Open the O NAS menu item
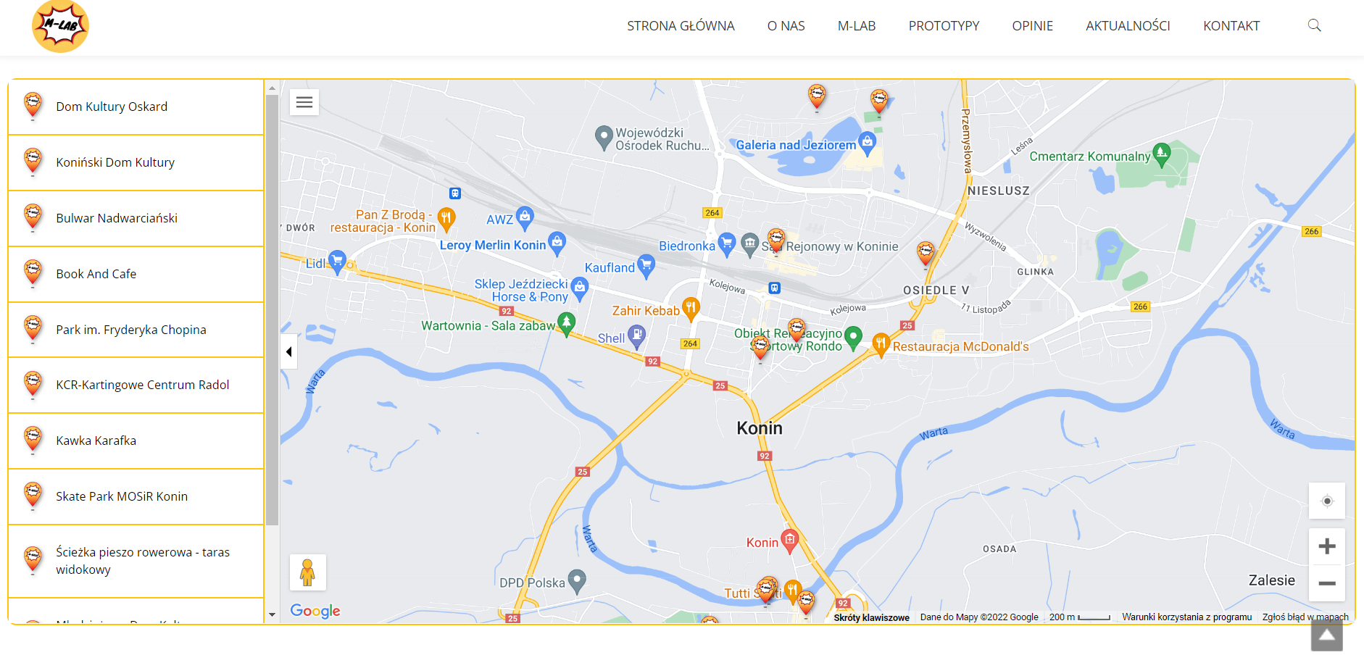 (786, 26)
